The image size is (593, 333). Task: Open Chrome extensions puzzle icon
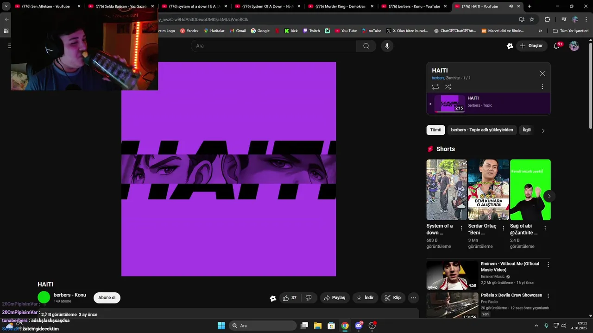pyautogui.click(x=547, y=19)
